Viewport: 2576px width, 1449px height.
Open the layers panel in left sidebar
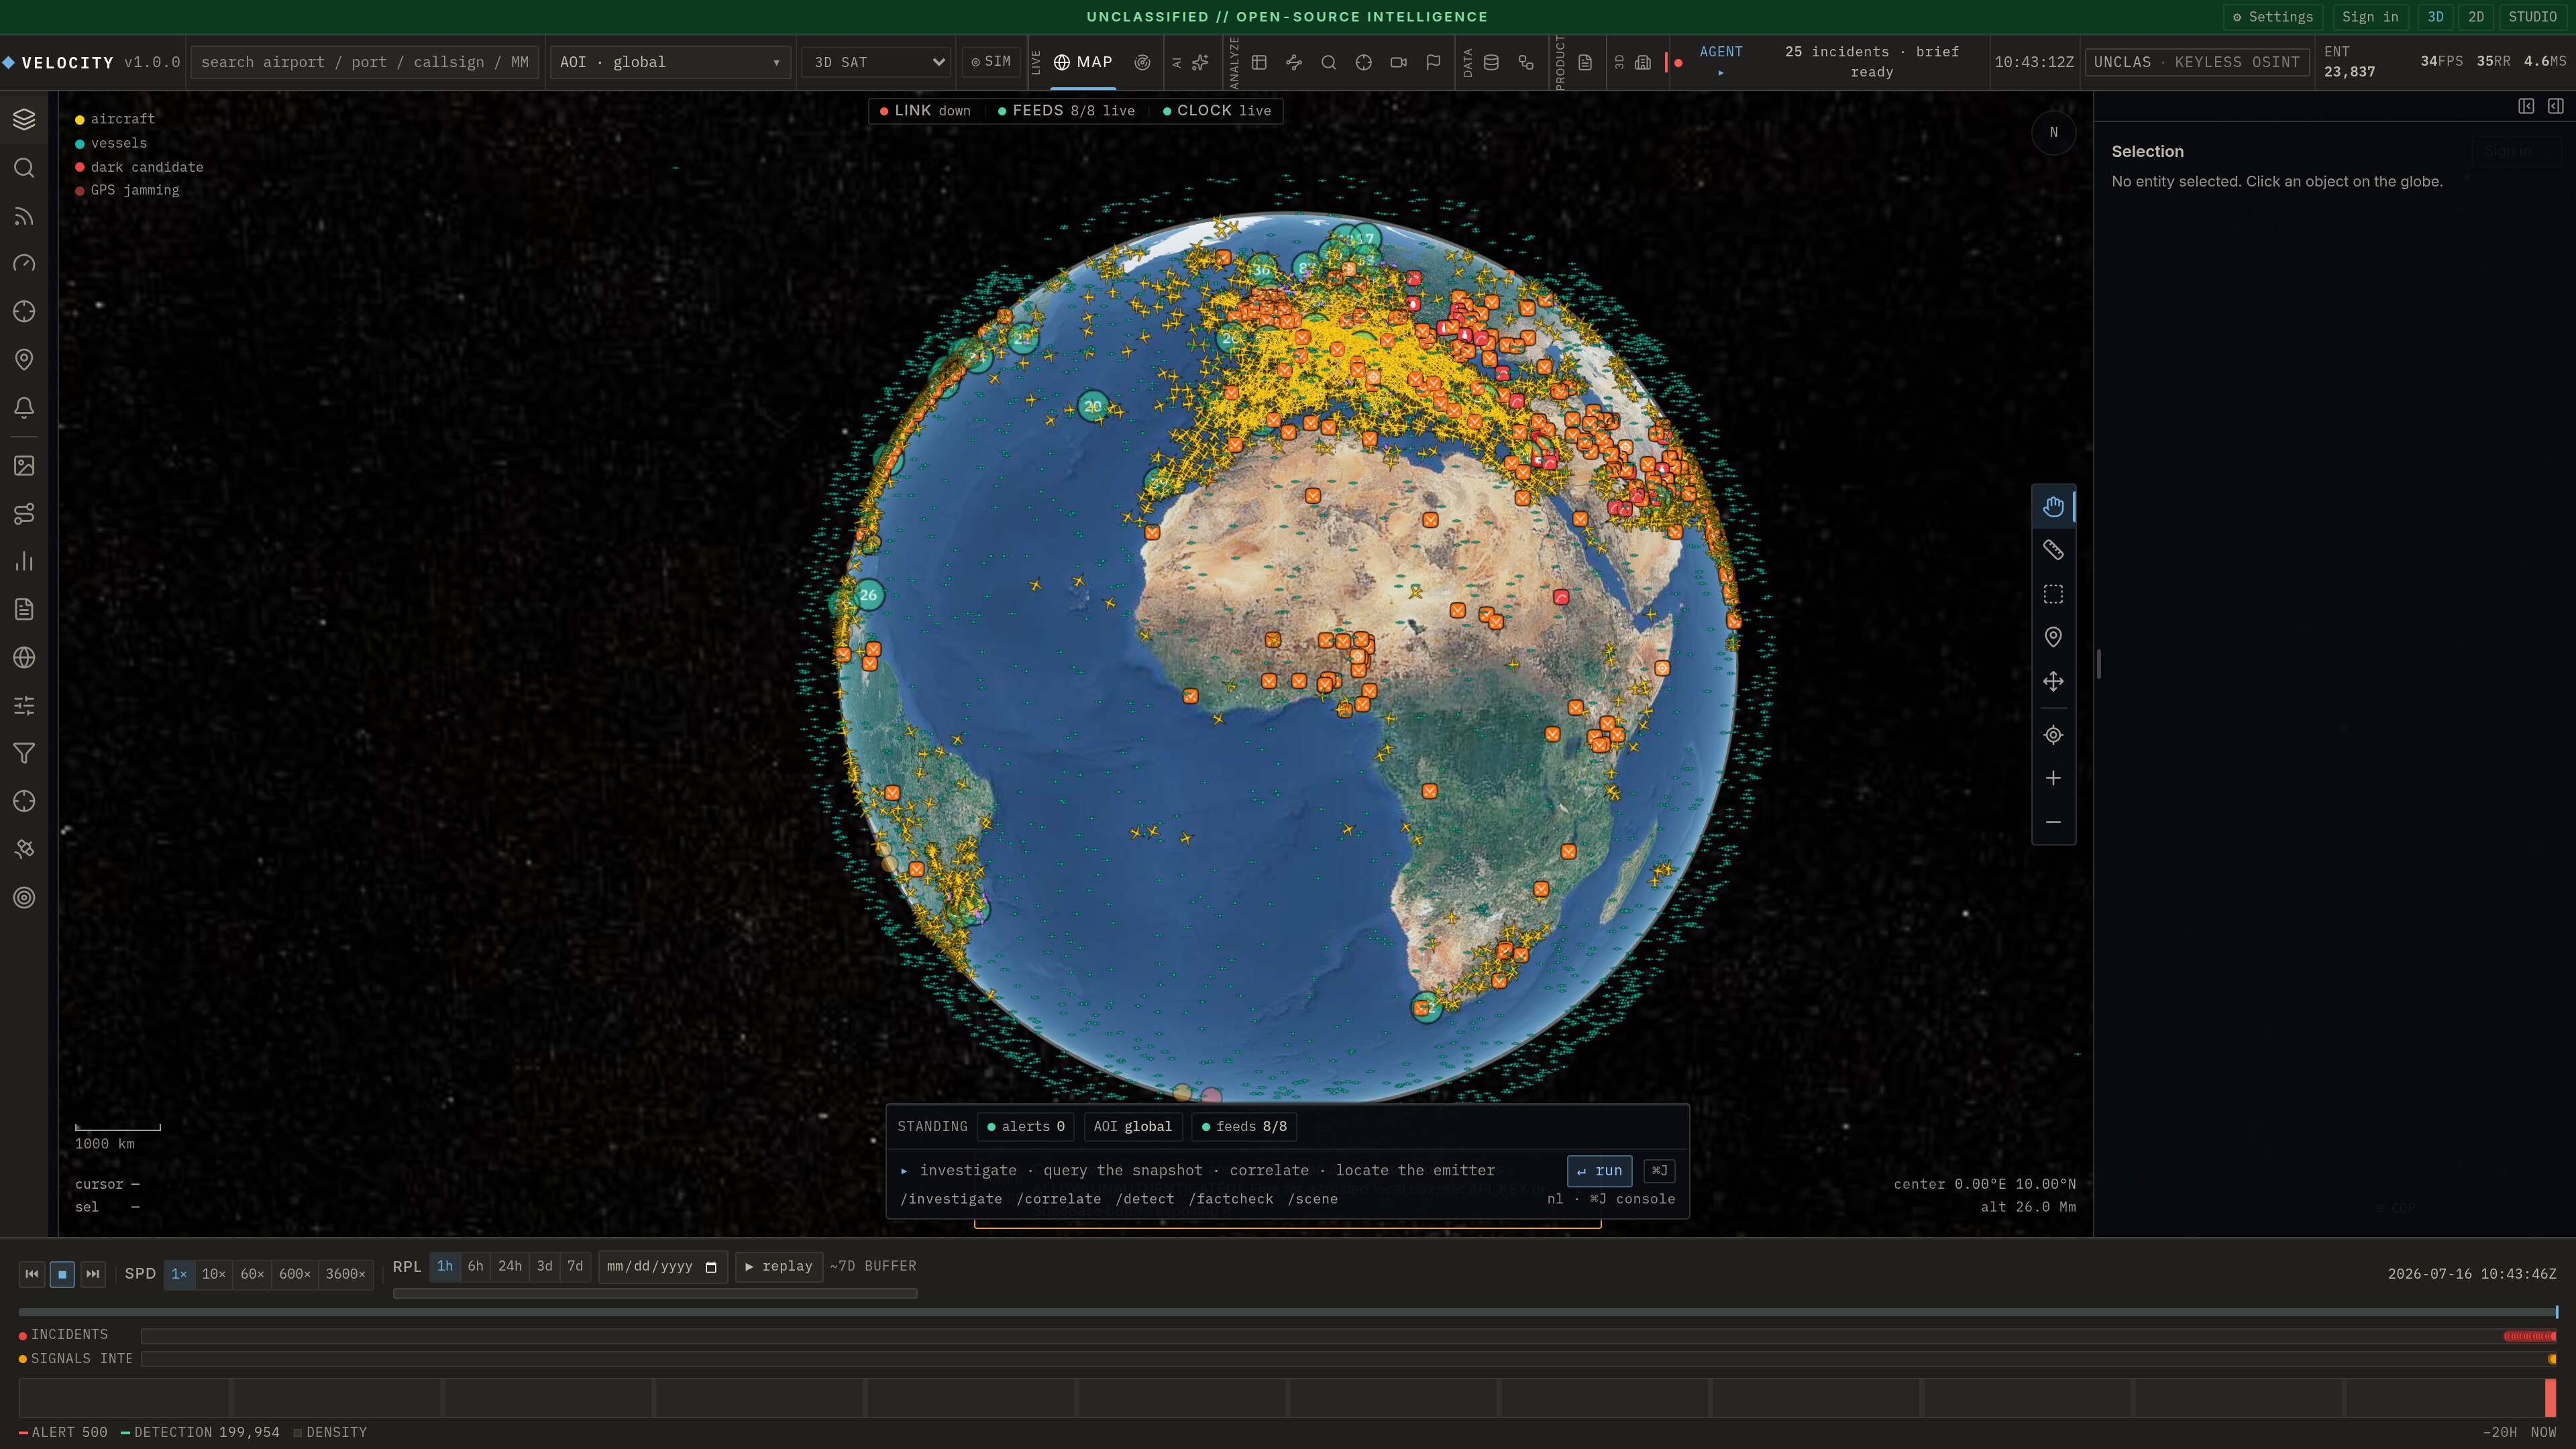tap(24, 120)
